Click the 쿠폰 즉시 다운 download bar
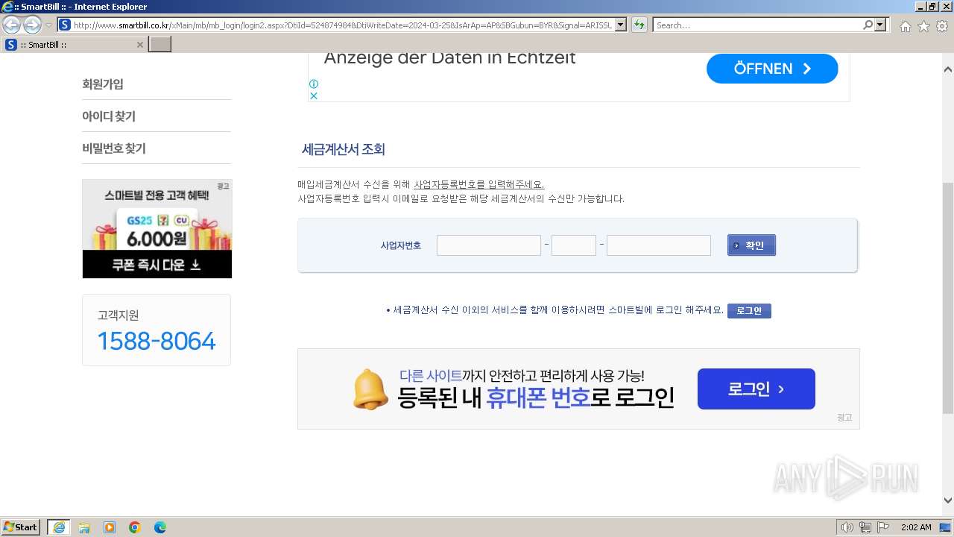 [x=157, y=265]
